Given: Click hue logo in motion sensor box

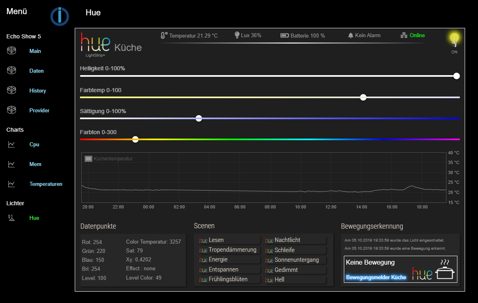Looking at the screenshot, I should pyautogui.click(x=422, y=273).
